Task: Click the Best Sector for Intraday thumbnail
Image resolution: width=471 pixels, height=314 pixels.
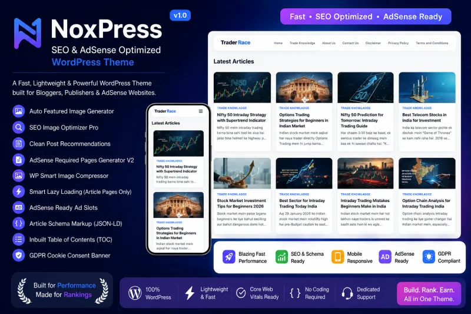Action: tap(304, 173)
